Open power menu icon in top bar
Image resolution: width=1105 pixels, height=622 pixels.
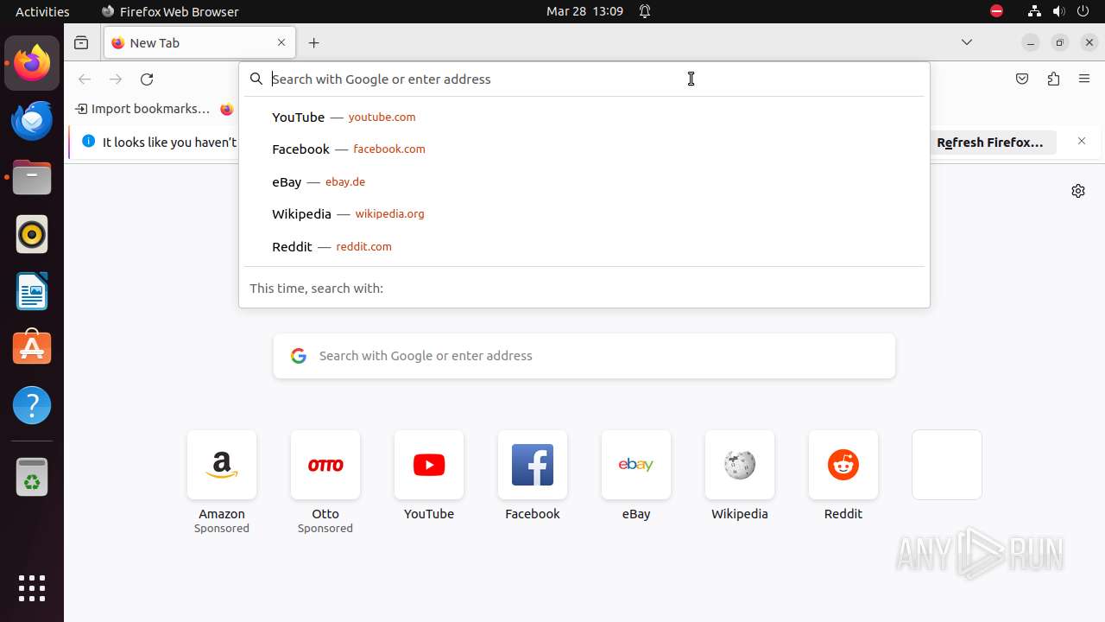point(1084,11)
